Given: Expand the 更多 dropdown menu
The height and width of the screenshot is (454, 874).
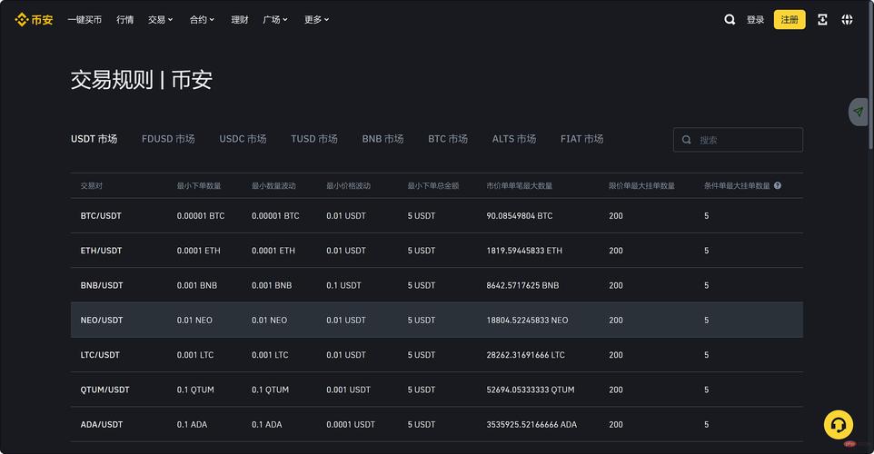Looking at the screenshot, I should click(316, 19).
